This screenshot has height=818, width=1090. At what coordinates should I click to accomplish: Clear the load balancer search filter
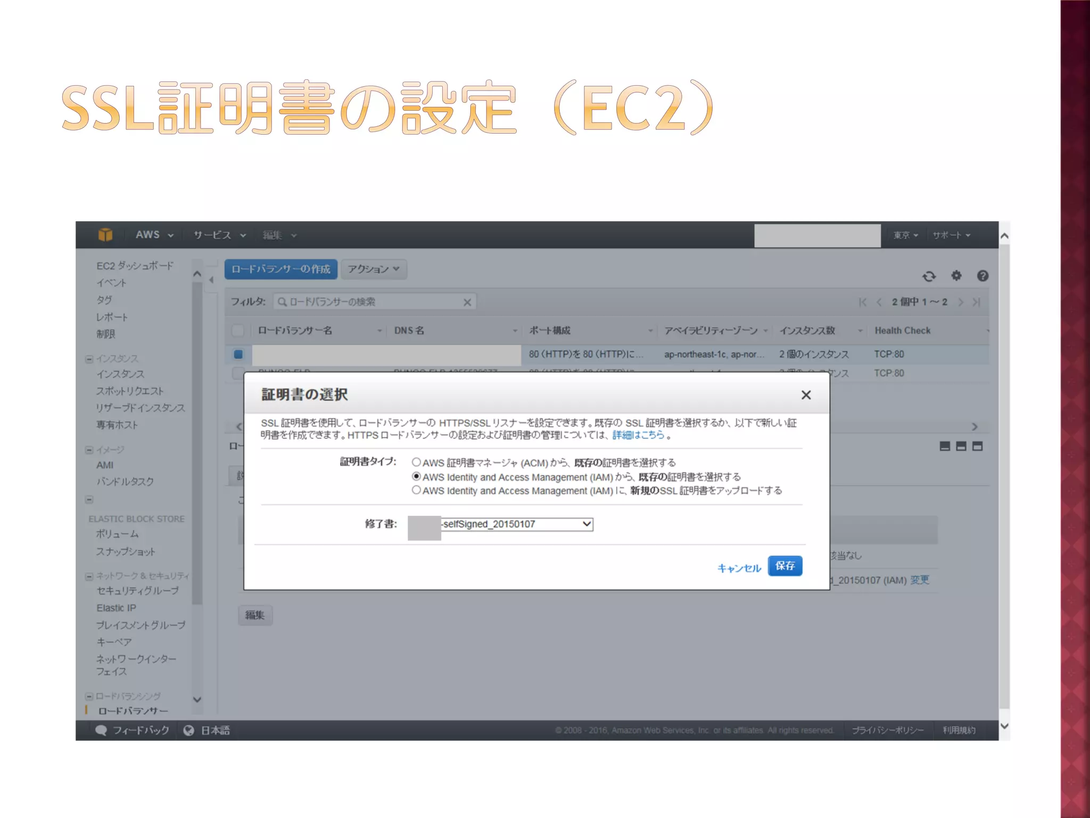click(467, 302)
